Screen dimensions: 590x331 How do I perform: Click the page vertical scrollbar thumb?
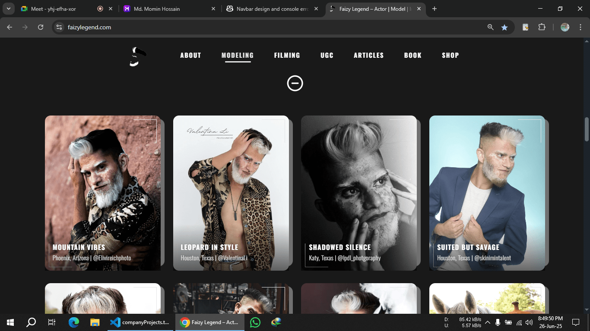coord(587,129)
